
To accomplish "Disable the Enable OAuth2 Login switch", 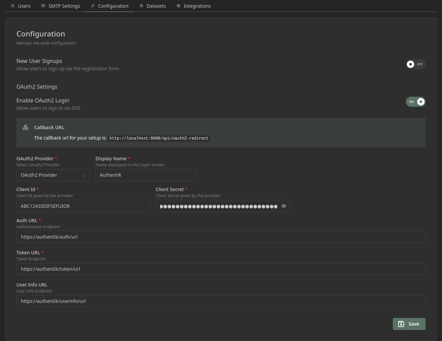I will (416, 102).
